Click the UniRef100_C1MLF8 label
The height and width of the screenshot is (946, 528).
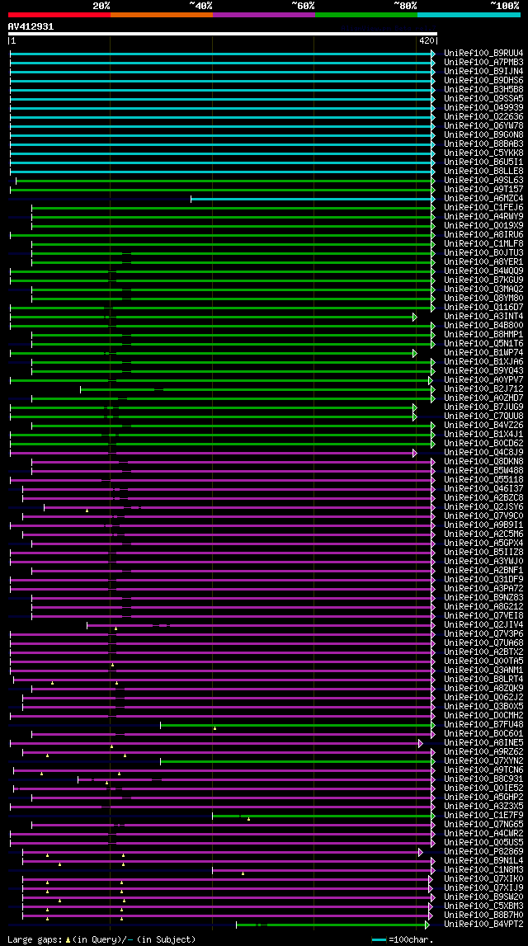(483, 244)
